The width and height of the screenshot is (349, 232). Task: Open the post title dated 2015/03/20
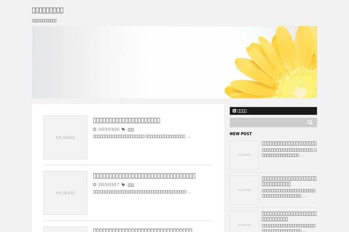pos(126,120)
